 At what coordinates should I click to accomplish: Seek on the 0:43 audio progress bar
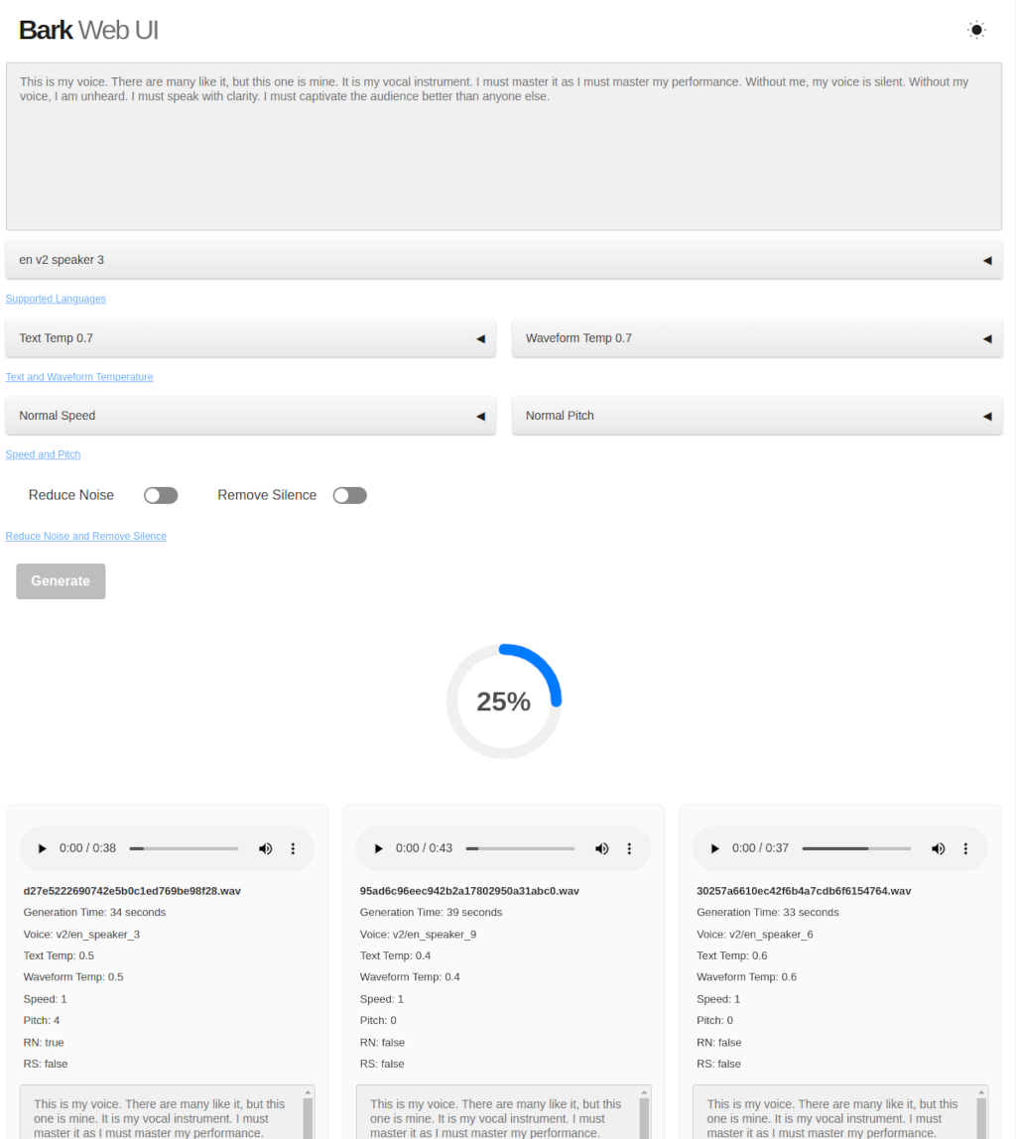point(520,848)
